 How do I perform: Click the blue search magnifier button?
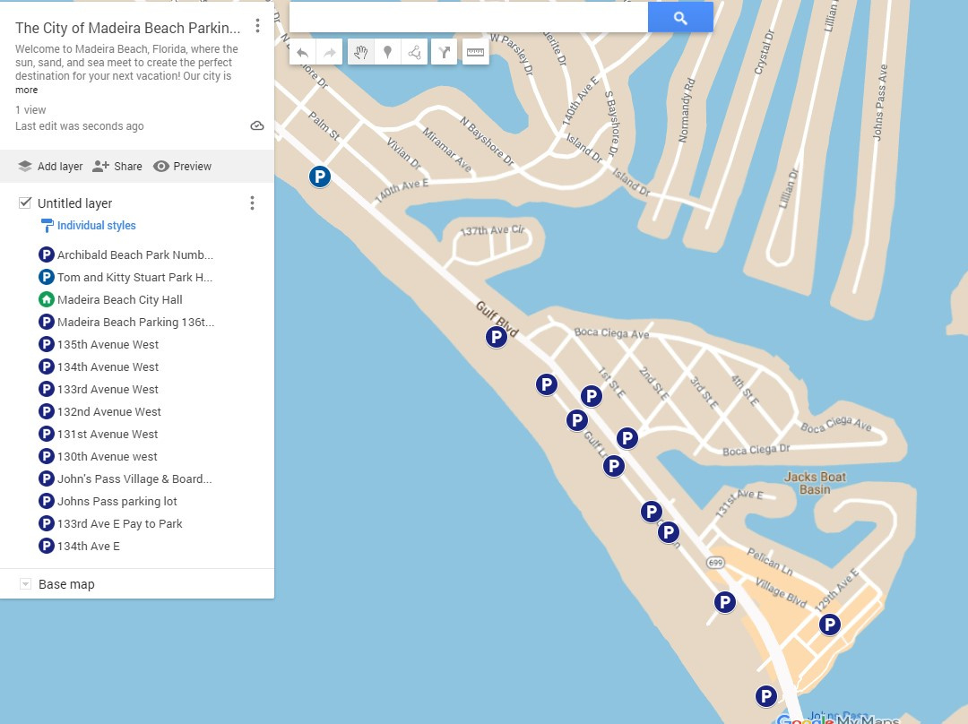point(679,17)
